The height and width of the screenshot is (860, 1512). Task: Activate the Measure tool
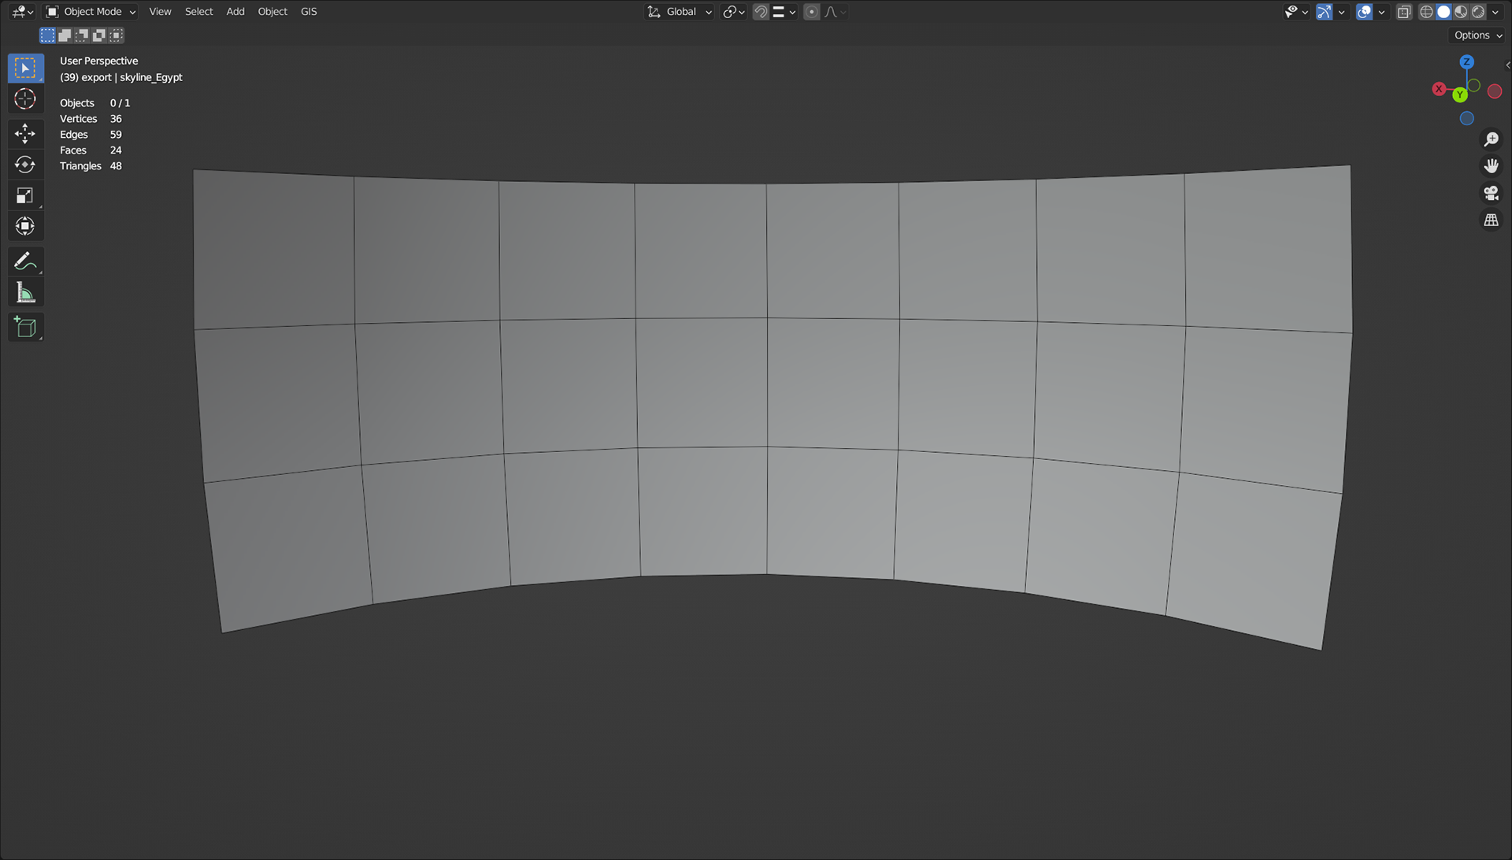tap(25, 293)
